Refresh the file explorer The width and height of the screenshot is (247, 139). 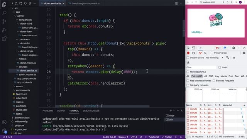pyautogui.click(x=25, y=3)
